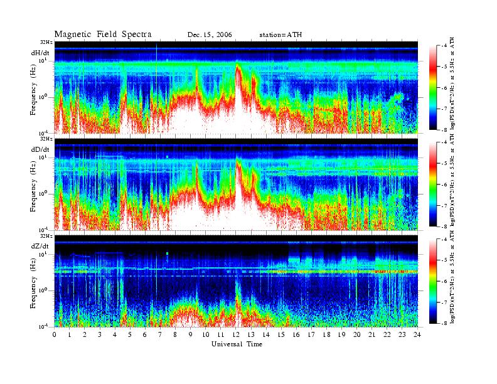Select the "dD/dt" panel label
Image resolution: width=497 pixels, height=384 pixels.
pyautogui.click(x=40, y=149)
